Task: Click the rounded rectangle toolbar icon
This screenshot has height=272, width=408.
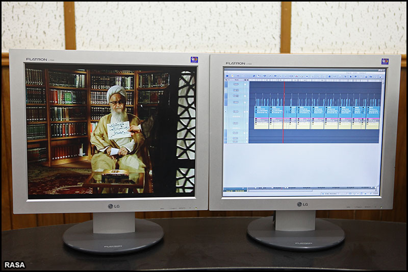Action: (291, 76)
